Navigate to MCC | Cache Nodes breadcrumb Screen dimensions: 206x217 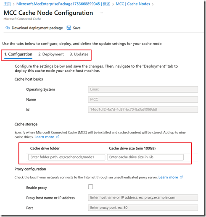133,4
